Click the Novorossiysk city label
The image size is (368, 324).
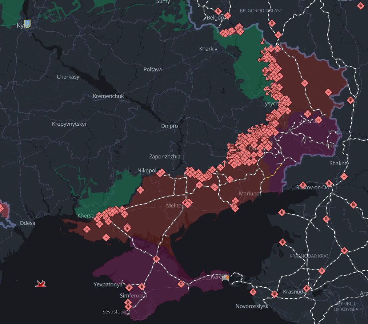coord(252,306)
